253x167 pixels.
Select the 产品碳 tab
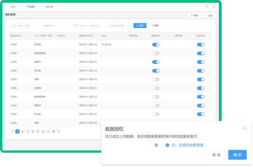pos(31,6)
